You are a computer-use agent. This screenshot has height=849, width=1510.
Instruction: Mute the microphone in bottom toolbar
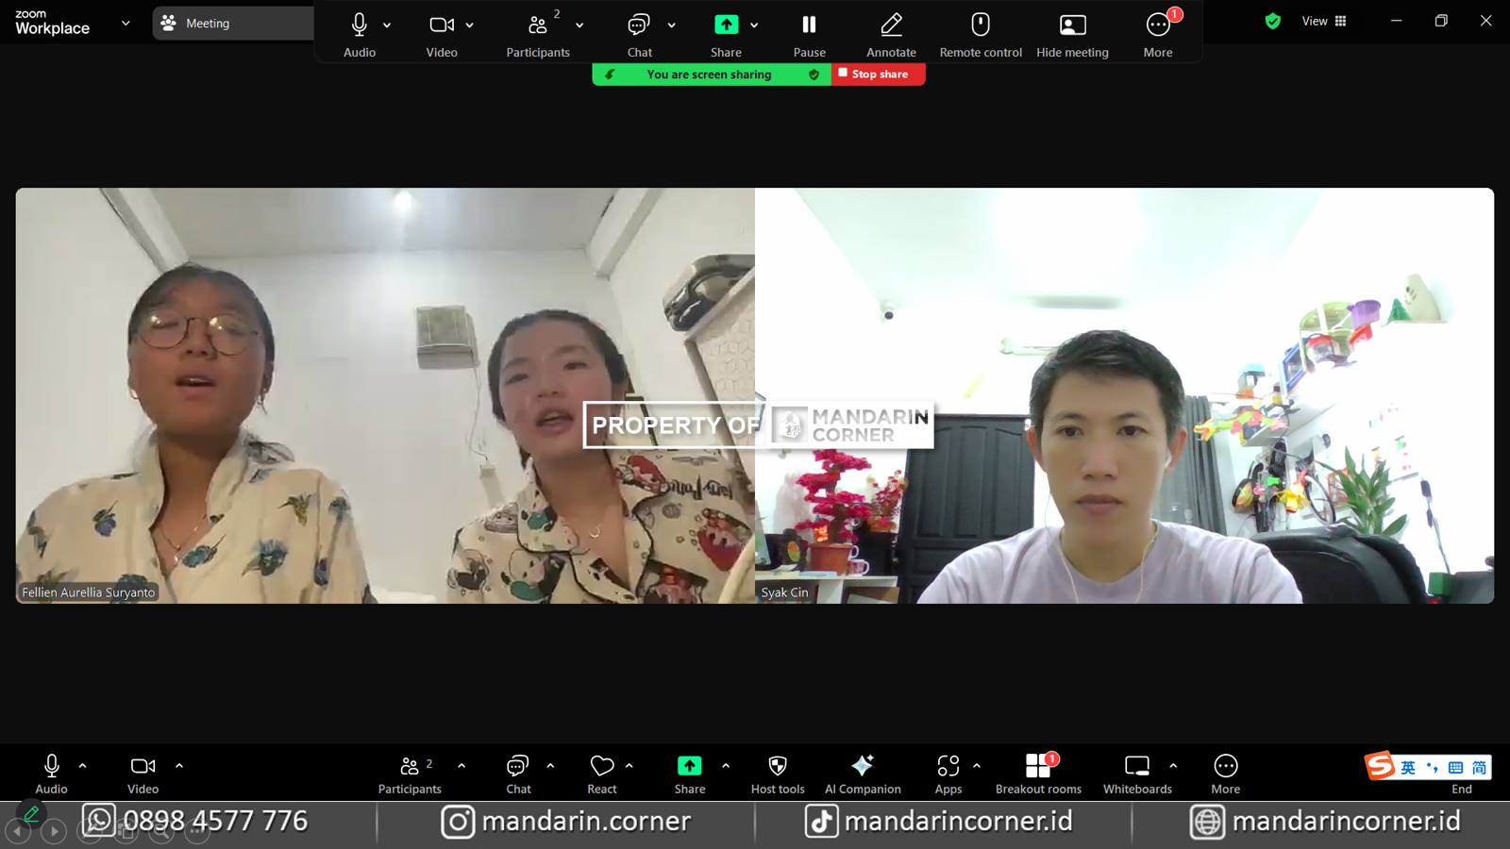point(52,766)
